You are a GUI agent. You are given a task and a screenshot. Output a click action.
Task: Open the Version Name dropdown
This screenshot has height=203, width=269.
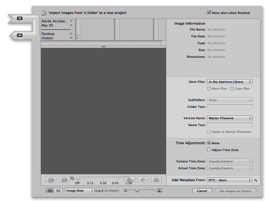tap(230, 118)
